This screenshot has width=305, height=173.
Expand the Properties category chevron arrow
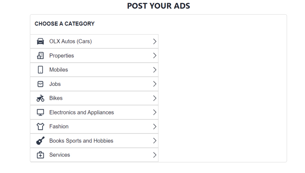tap(154, 56)
